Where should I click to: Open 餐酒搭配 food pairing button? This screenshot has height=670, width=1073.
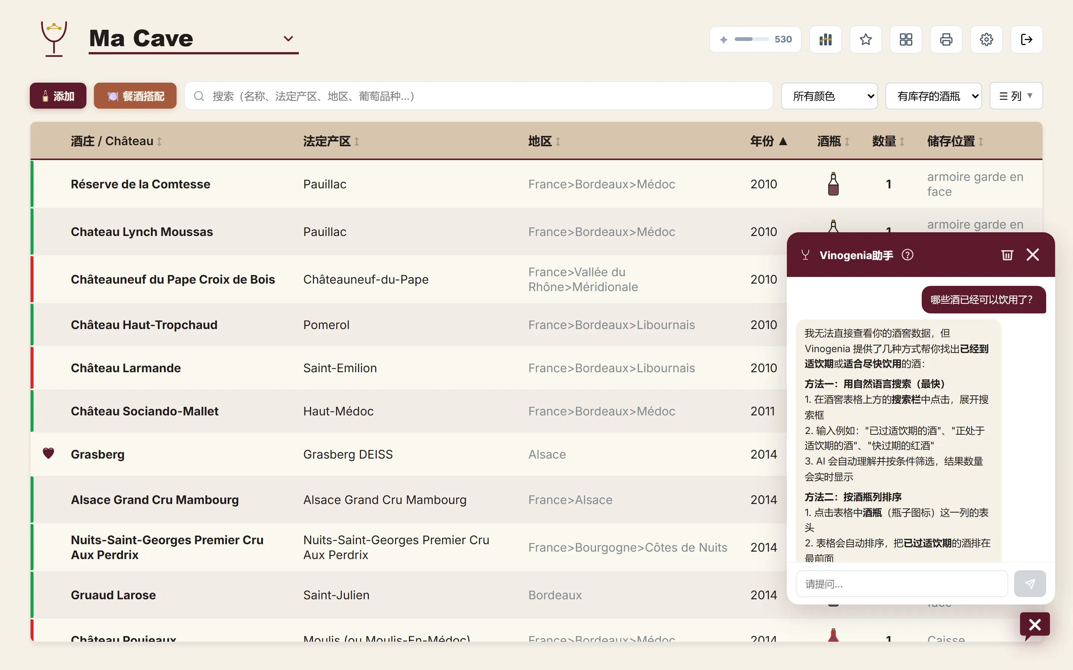point(135,96)
